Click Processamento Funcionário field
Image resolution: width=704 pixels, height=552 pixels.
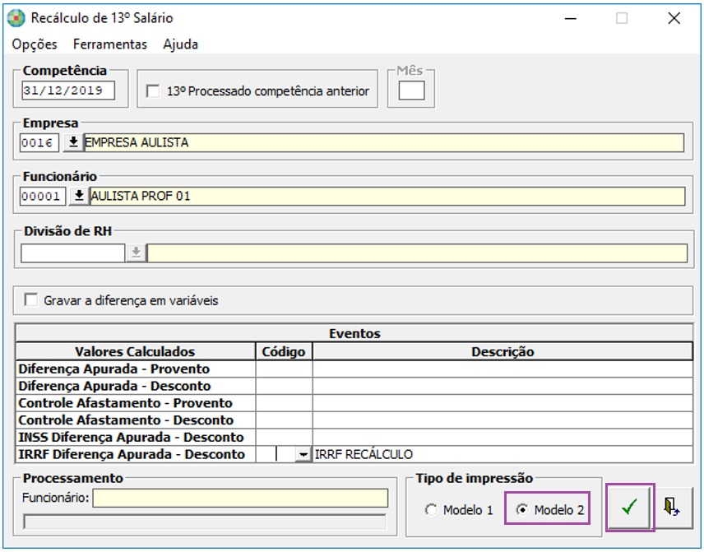click(x=240, y=498)
